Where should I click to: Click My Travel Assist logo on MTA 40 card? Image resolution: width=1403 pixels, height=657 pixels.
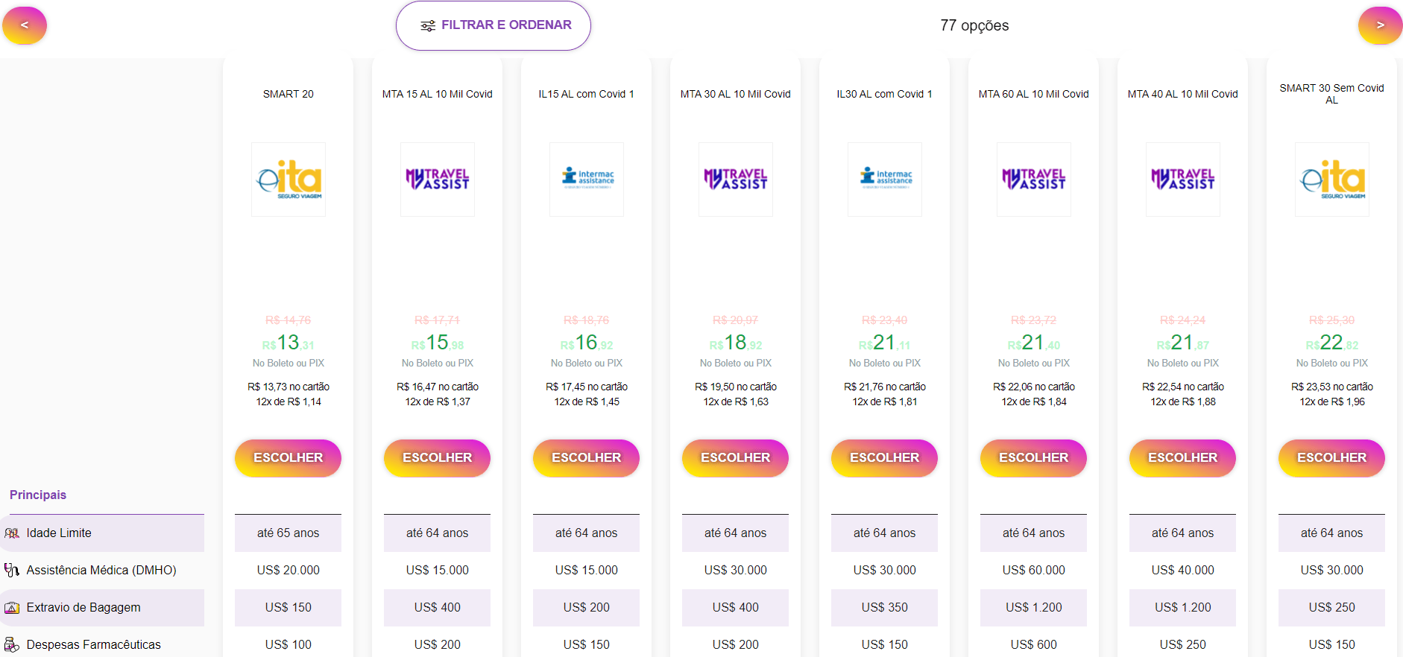click(x=1183, y=180)
